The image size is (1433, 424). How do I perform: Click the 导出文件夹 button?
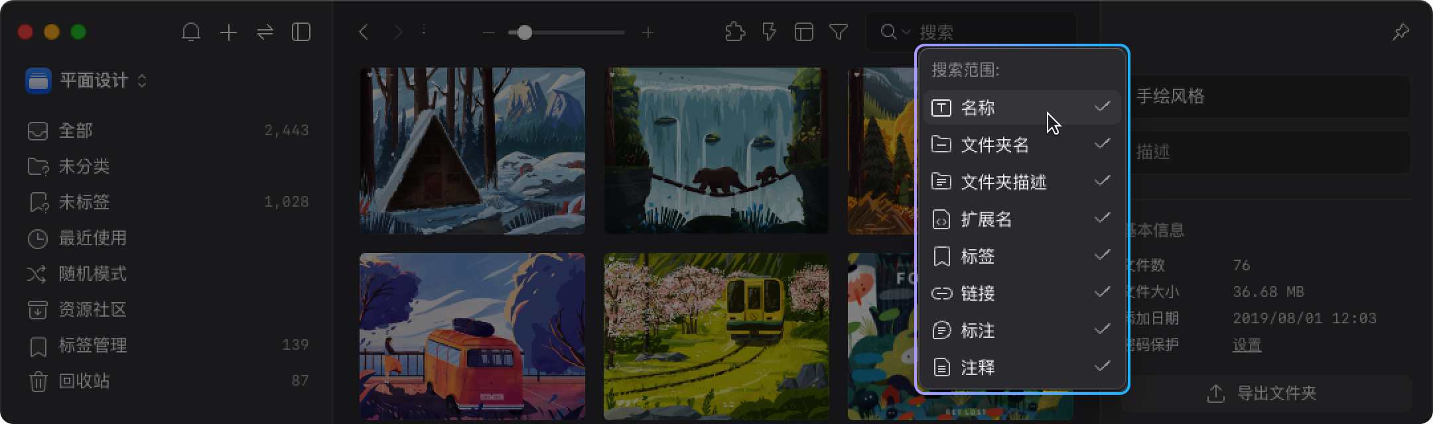coord(1266,394)
